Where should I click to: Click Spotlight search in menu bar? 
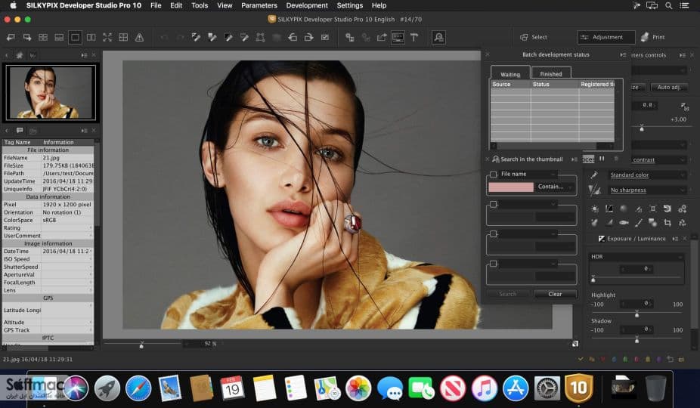tap(668, 5)
